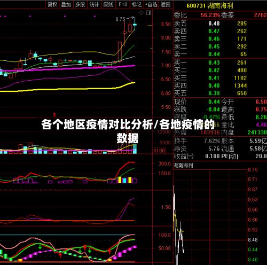Open the 复权 toolbar option
This screenshot has height=265, width=267.
coord(52,4)
